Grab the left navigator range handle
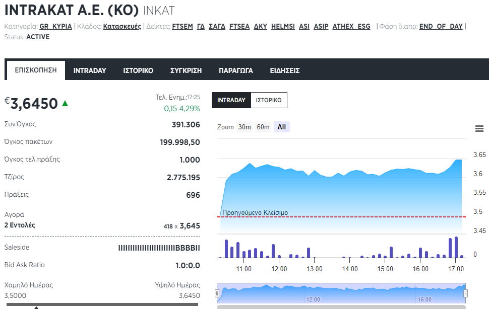Viewport: 489px width, 309px height. coord(217,293)
